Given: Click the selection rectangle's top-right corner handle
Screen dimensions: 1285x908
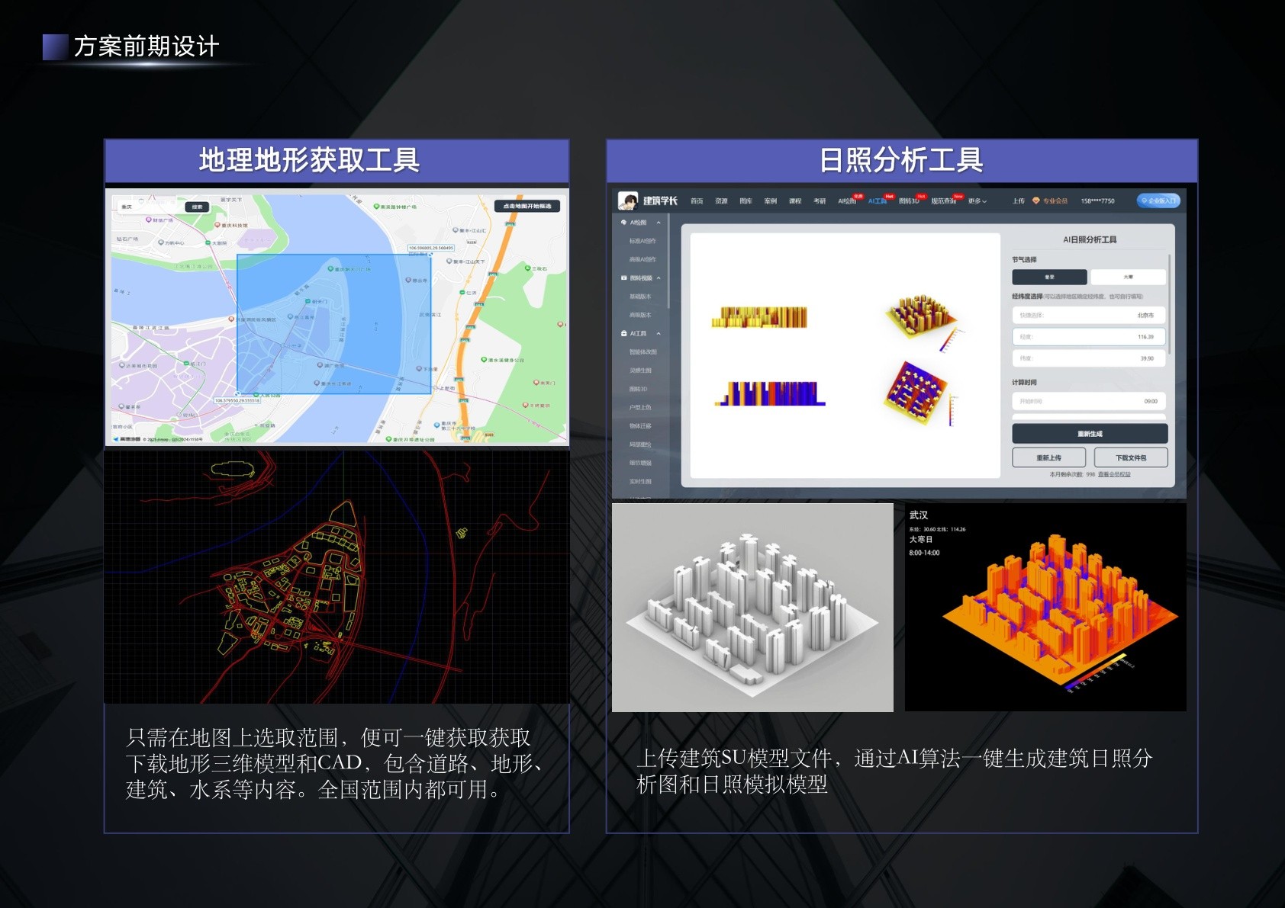Looking at the screenshot, I should 431,255.
